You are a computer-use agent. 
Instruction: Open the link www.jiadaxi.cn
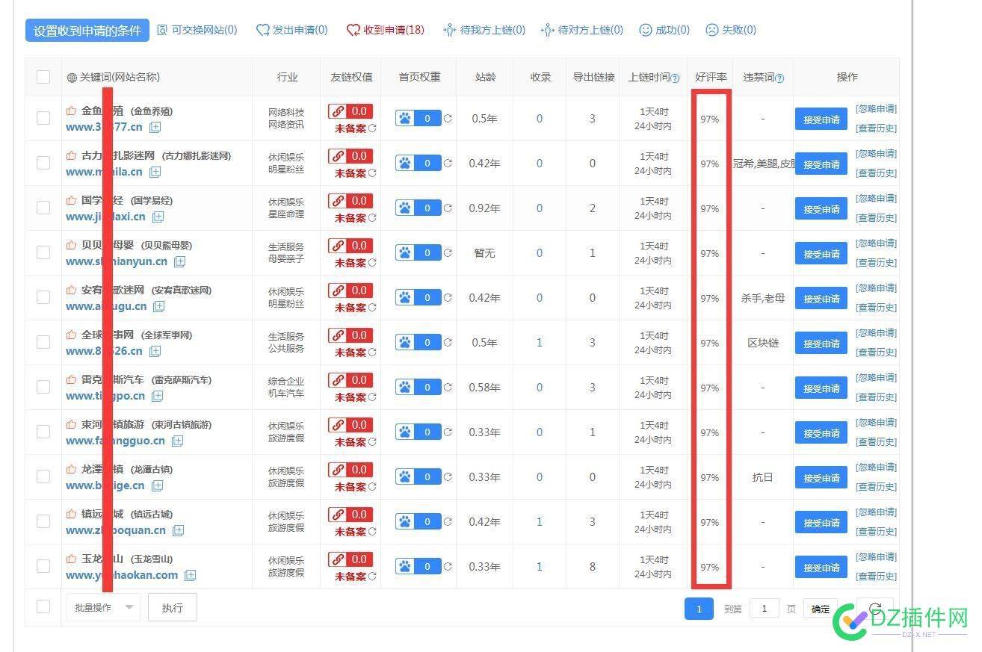105,217
